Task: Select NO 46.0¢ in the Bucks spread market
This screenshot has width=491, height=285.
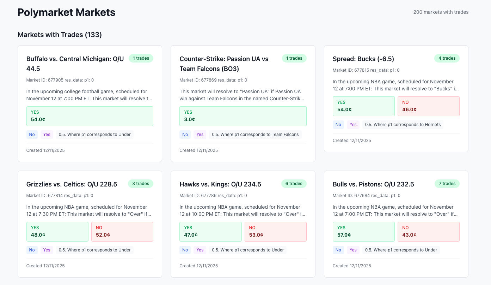Action: 428,106
